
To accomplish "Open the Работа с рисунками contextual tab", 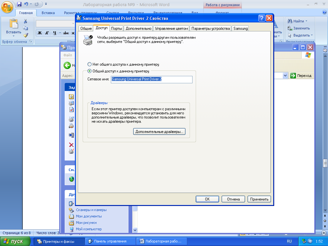I will [223, 5].
